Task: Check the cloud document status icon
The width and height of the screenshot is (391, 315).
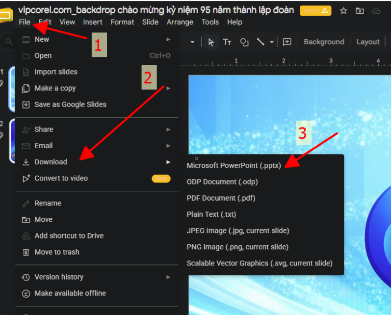Action: click(376, 11)
